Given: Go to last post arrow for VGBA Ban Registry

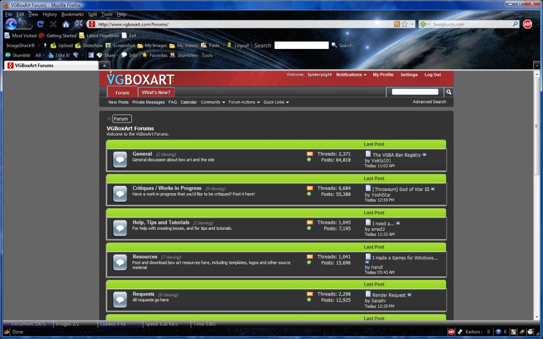Looking at the screenshot, I should coord(424,155).
